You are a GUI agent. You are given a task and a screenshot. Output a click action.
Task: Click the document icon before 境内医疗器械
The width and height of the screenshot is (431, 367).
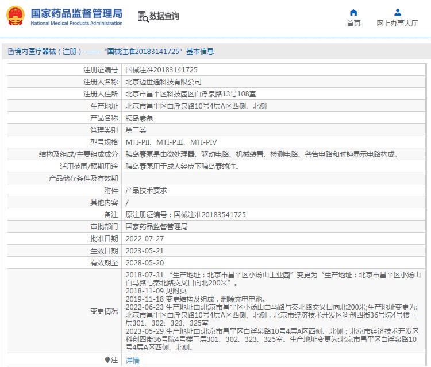coord(11,51)
